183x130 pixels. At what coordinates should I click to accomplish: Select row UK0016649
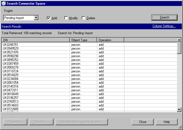[x=89, y=94]
